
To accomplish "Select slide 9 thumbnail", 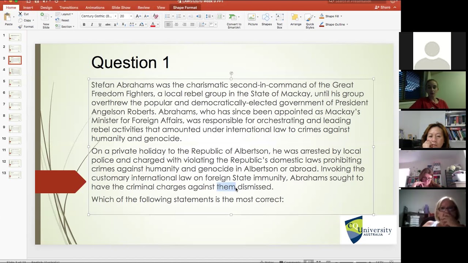I will pyautogui.click(x=15, y=129).
